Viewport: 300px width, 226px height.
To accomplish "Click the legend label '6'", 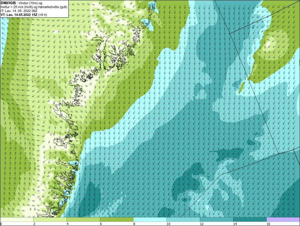I will [101, 224].
